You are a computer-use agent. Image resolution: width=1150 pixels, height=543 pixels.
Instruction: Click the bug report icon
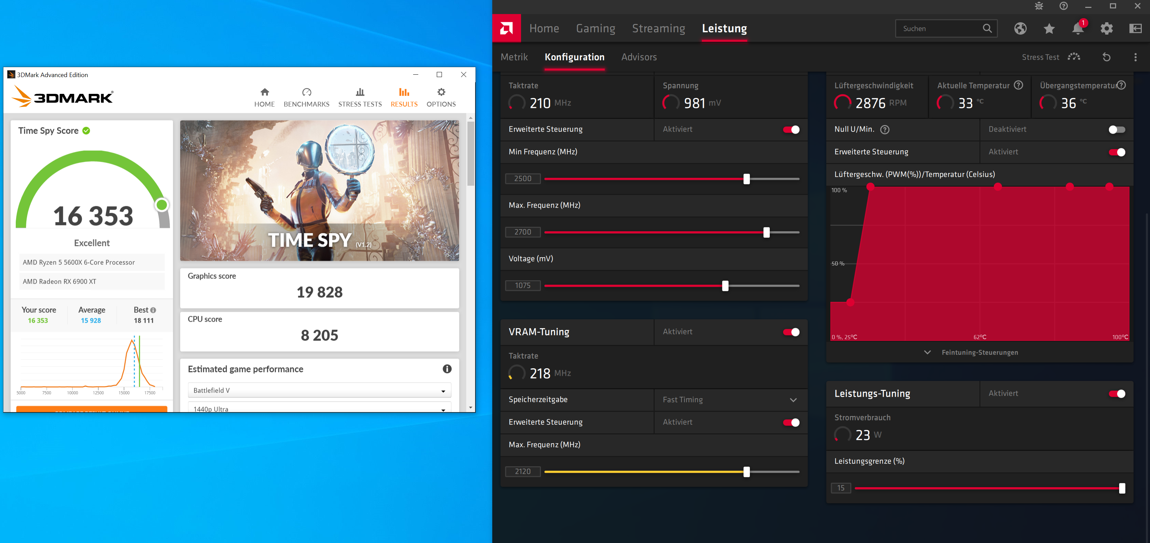1039,6
